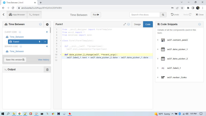Screen dimensions: 206x116
Task: Expand self.date_picker_1 snippet
Action: tap(158, 49)
